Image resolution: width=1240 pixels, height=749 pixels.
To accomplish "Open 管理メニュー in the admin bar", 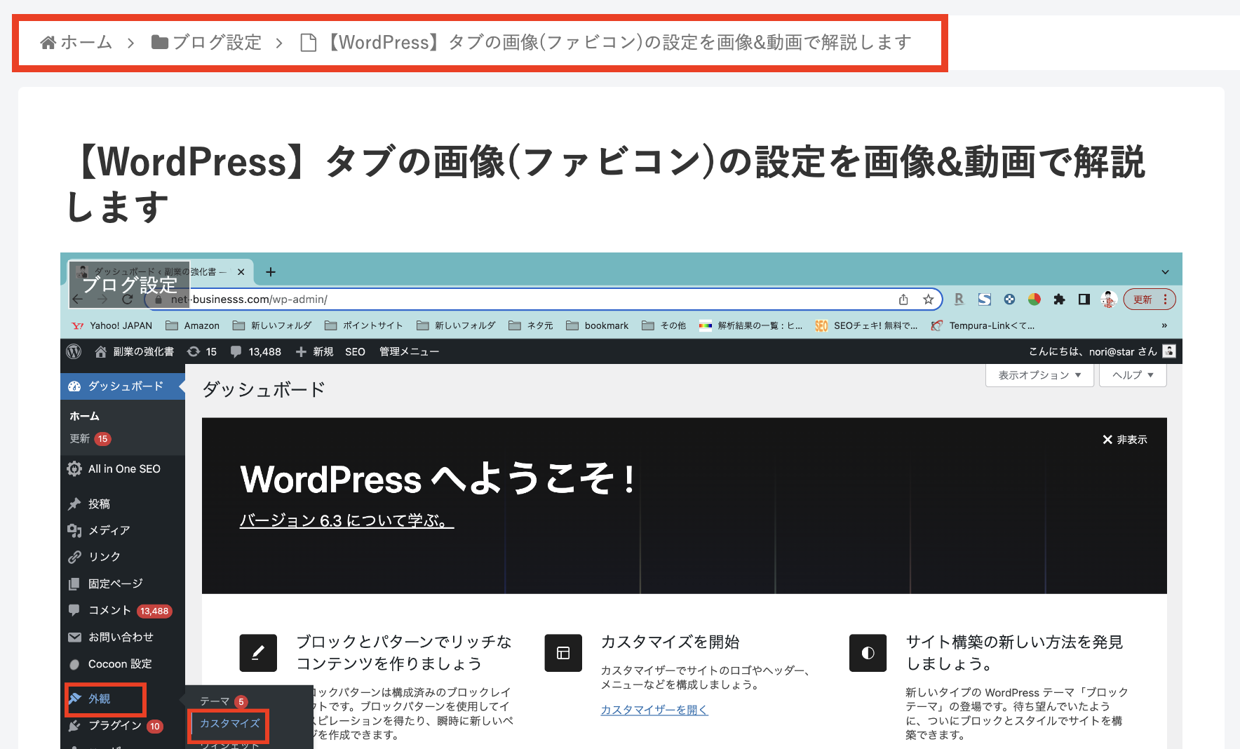I will (x=409, y=351).
